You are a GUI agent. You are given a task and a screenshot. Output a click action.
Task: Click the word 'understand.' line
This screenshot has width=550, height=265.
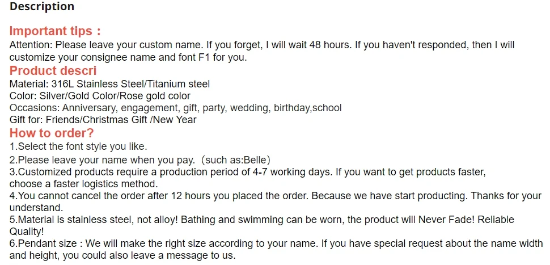coord(36,208)
